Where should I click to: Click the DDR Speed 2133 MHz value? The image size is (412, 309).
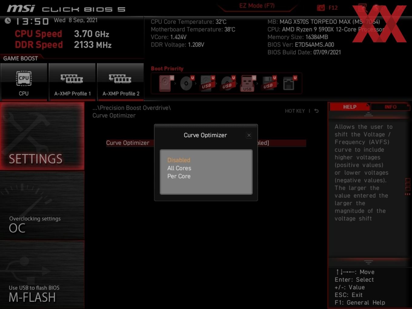pos(93,45)
